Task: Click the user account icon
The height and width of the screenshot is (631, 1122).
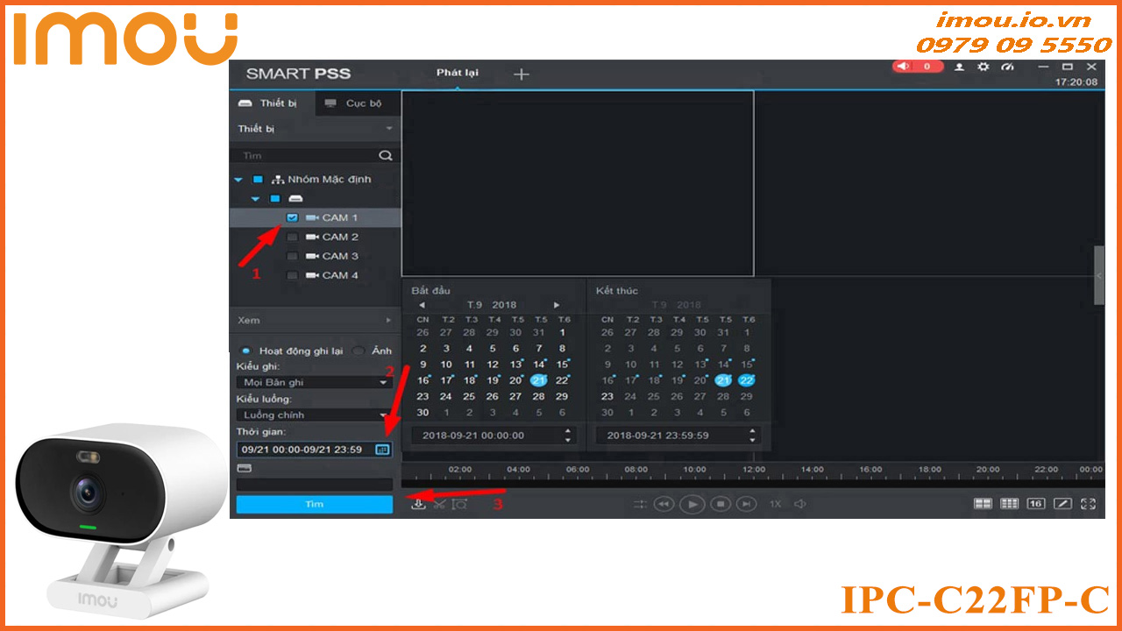Action: point(959,67)
